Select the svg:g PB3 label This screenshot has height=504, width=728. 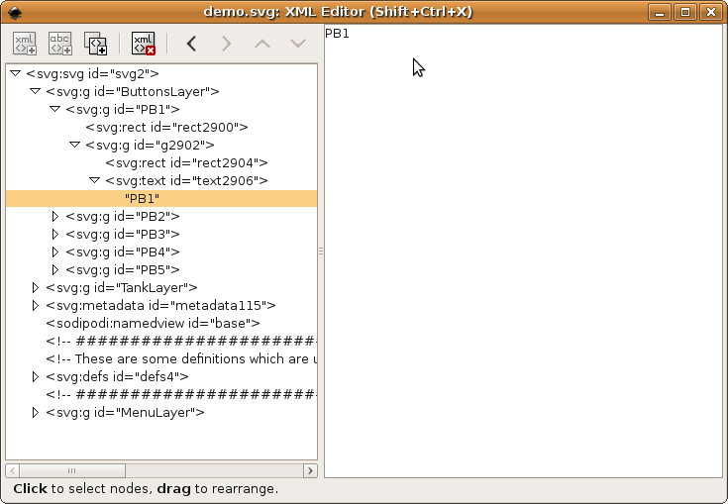point(123,234)
